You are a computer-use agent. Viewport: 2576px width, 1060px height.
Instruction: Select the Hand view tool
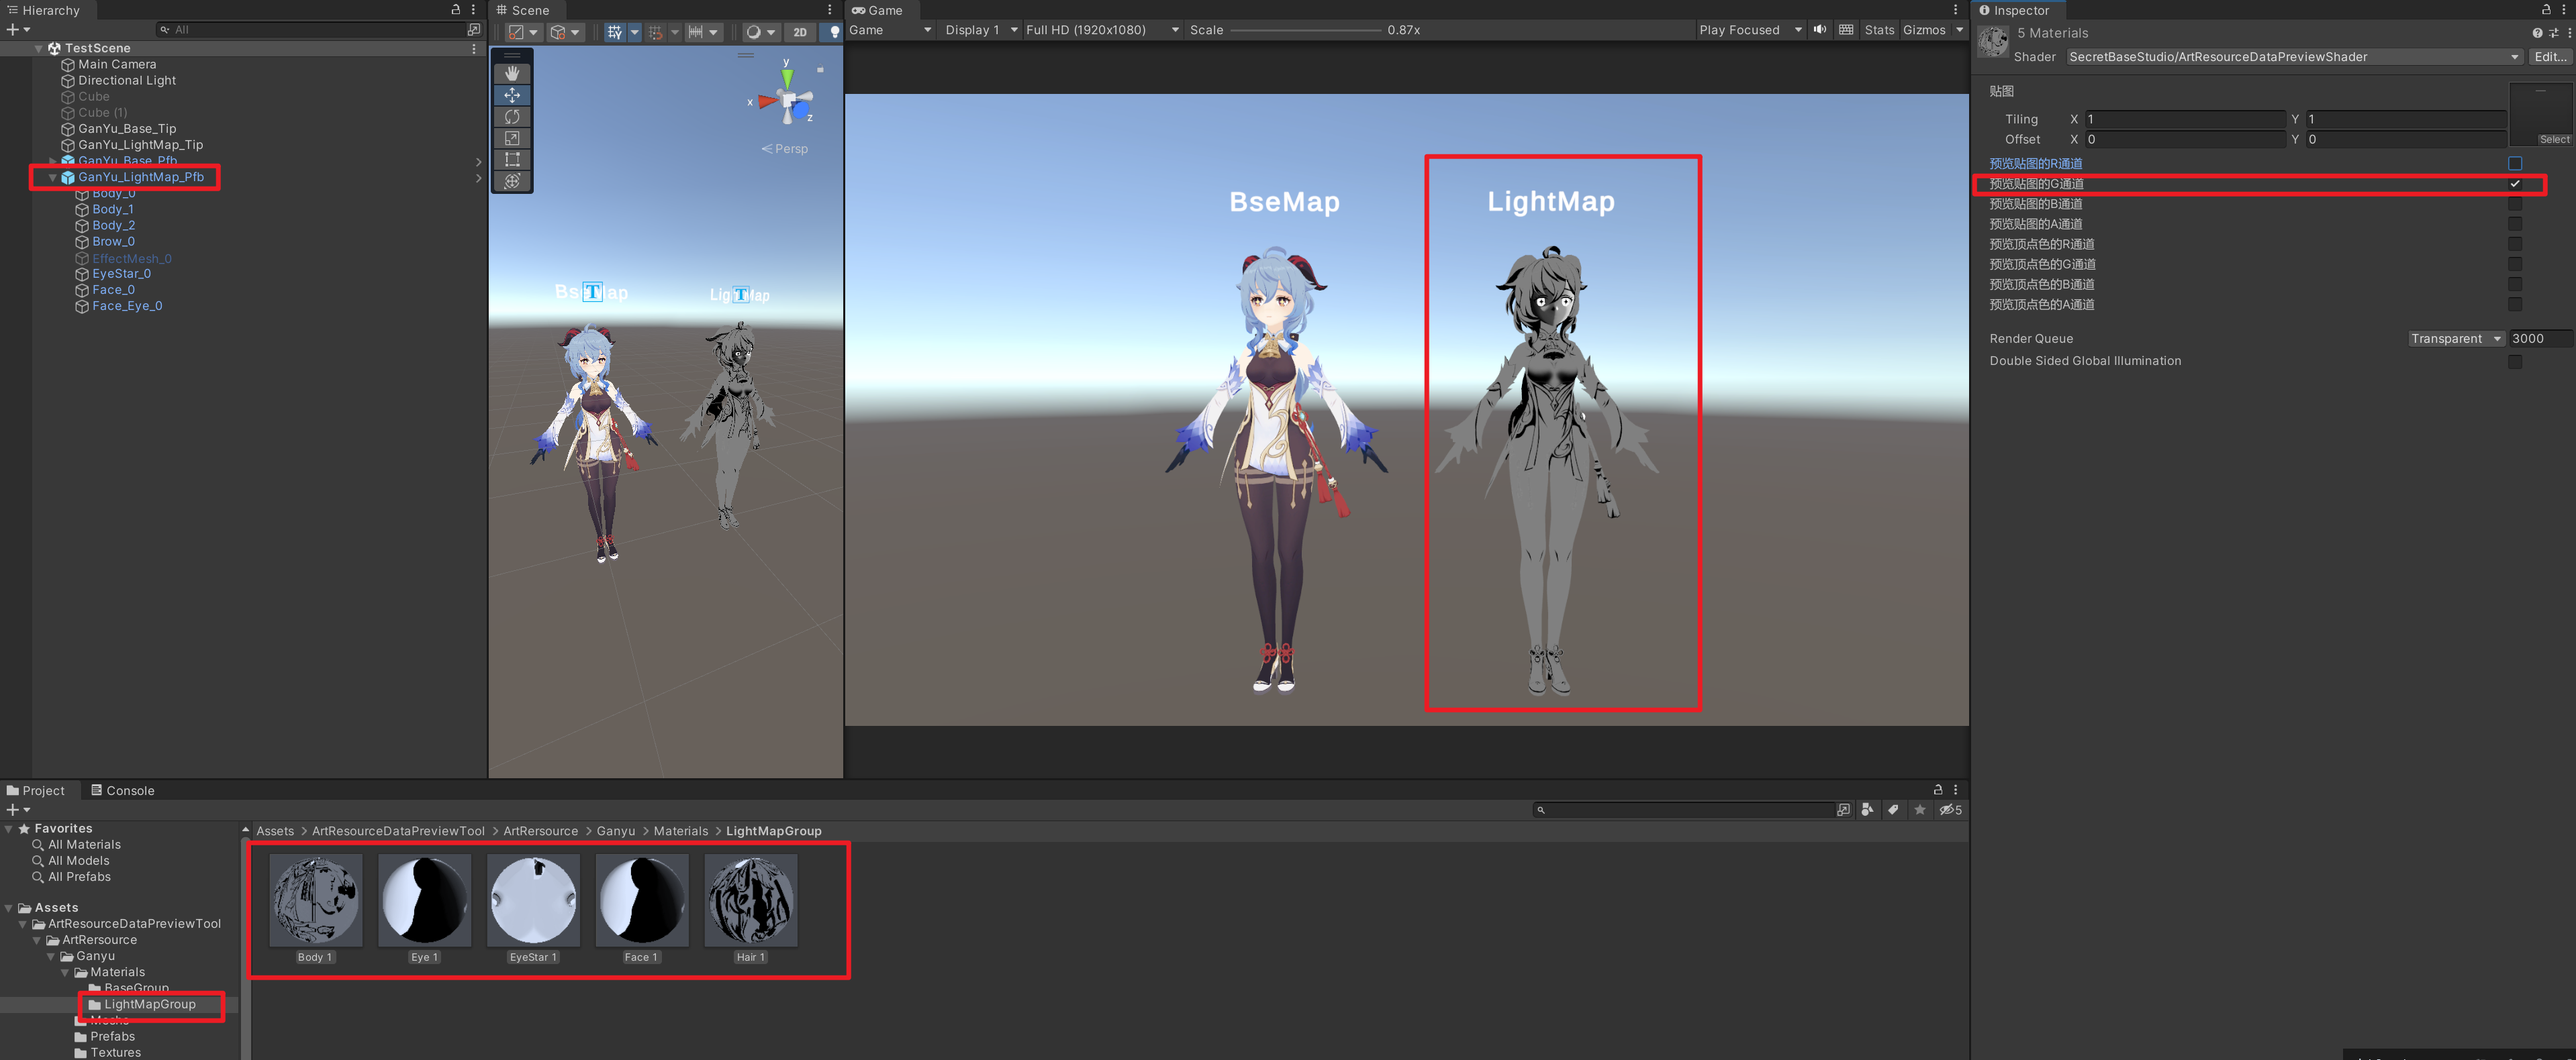pos(512,73)
